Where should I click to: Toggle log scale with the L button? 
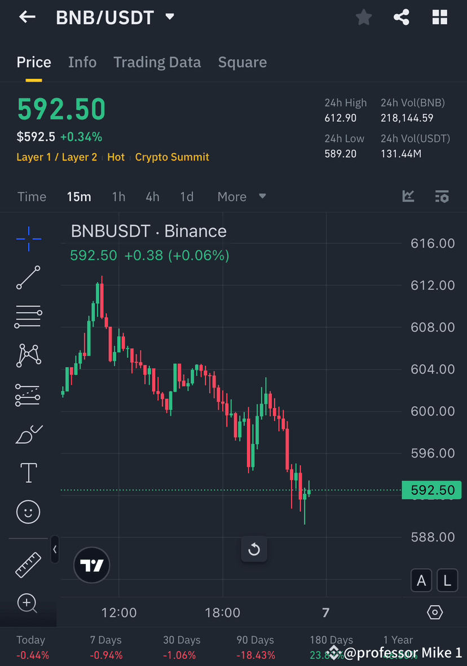pyautogui.click(x=447, y=580)
